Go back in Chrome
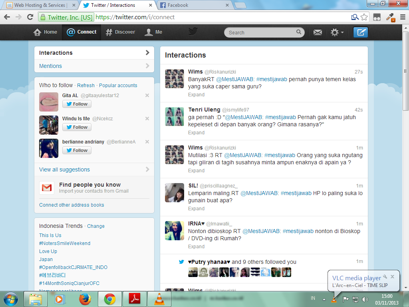 click(7, 17)
